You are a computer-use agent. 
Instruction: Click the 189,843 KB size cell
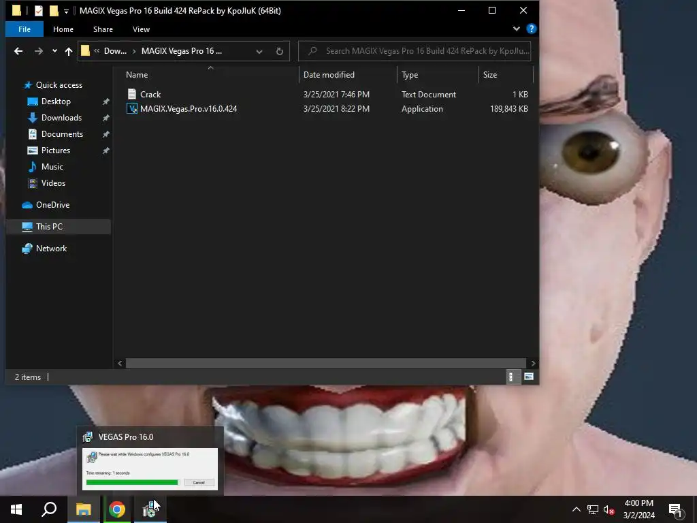coord(509,109)
